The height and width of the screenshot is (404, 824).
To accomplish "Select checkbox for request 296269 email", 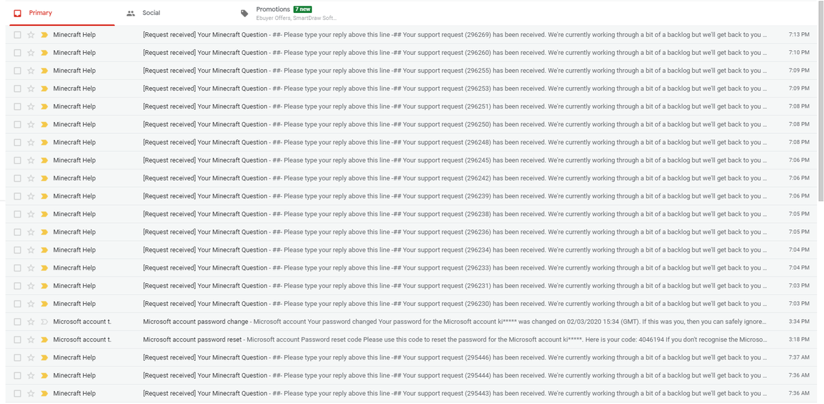I will tap(17, 34).
